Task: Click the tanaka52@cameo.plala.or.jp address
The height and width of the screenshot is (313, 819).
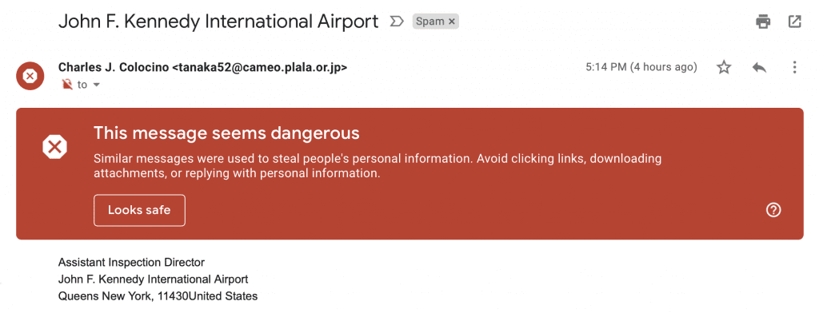Action: coord(260,67)
